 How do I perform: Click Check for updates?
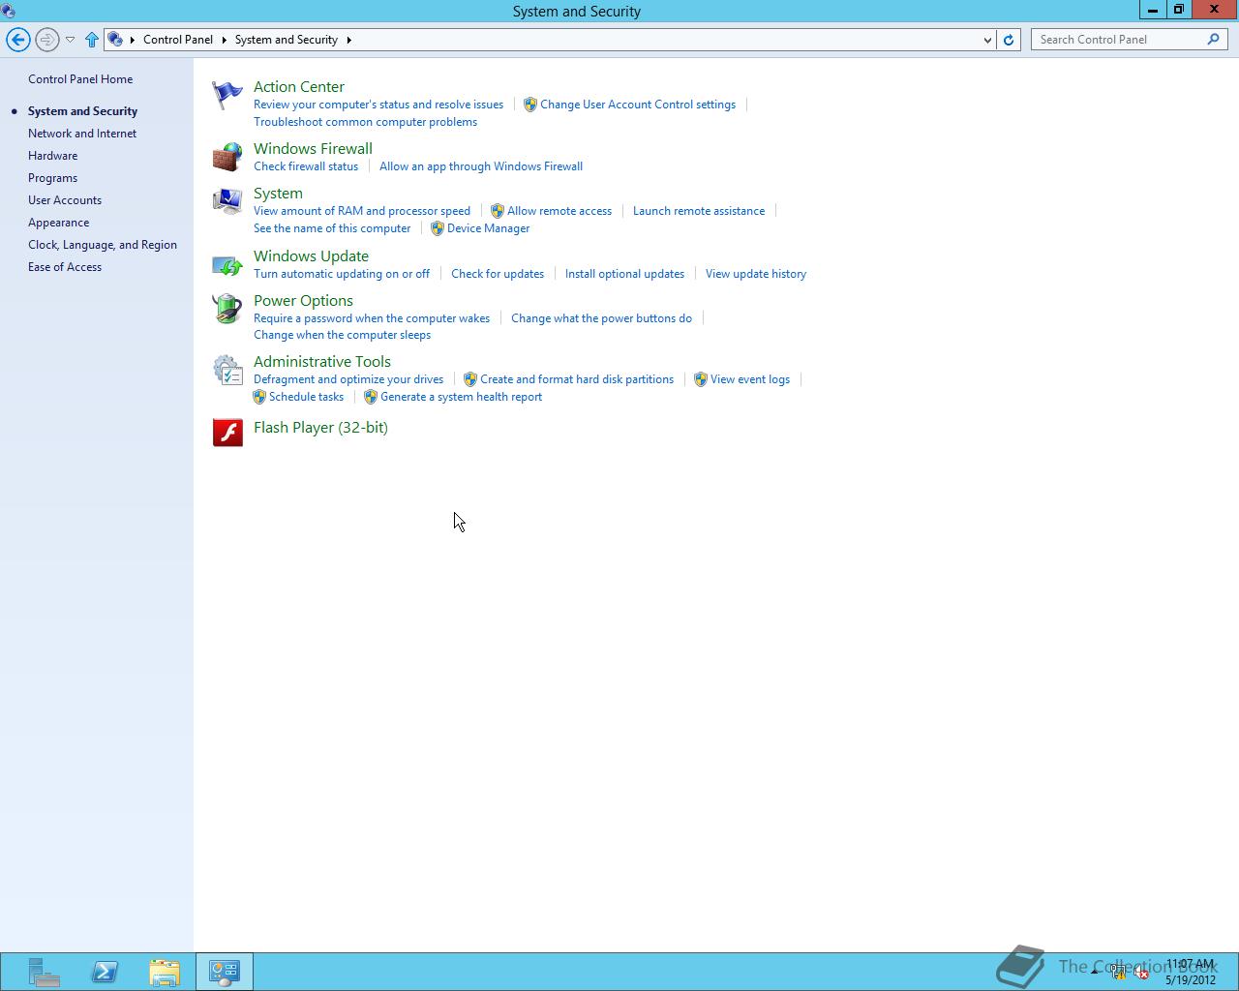point(498,274)
